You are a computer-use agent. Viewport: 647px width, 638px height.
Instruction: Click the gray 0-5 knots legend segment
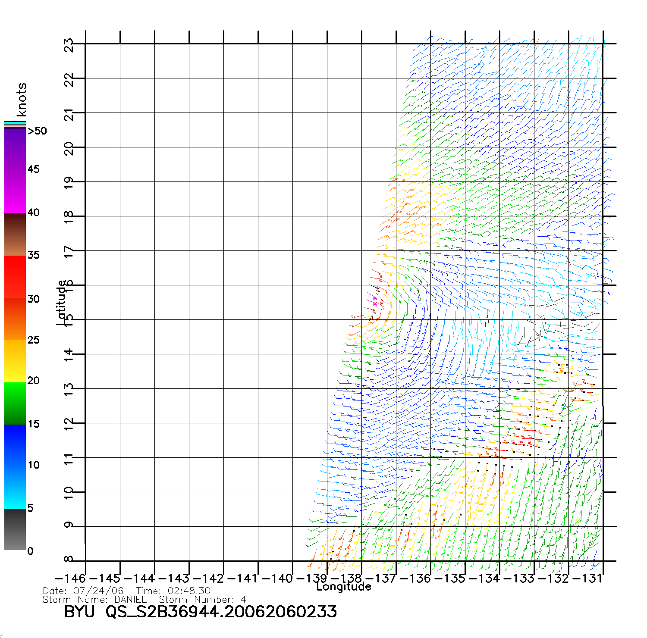[15, 529]
